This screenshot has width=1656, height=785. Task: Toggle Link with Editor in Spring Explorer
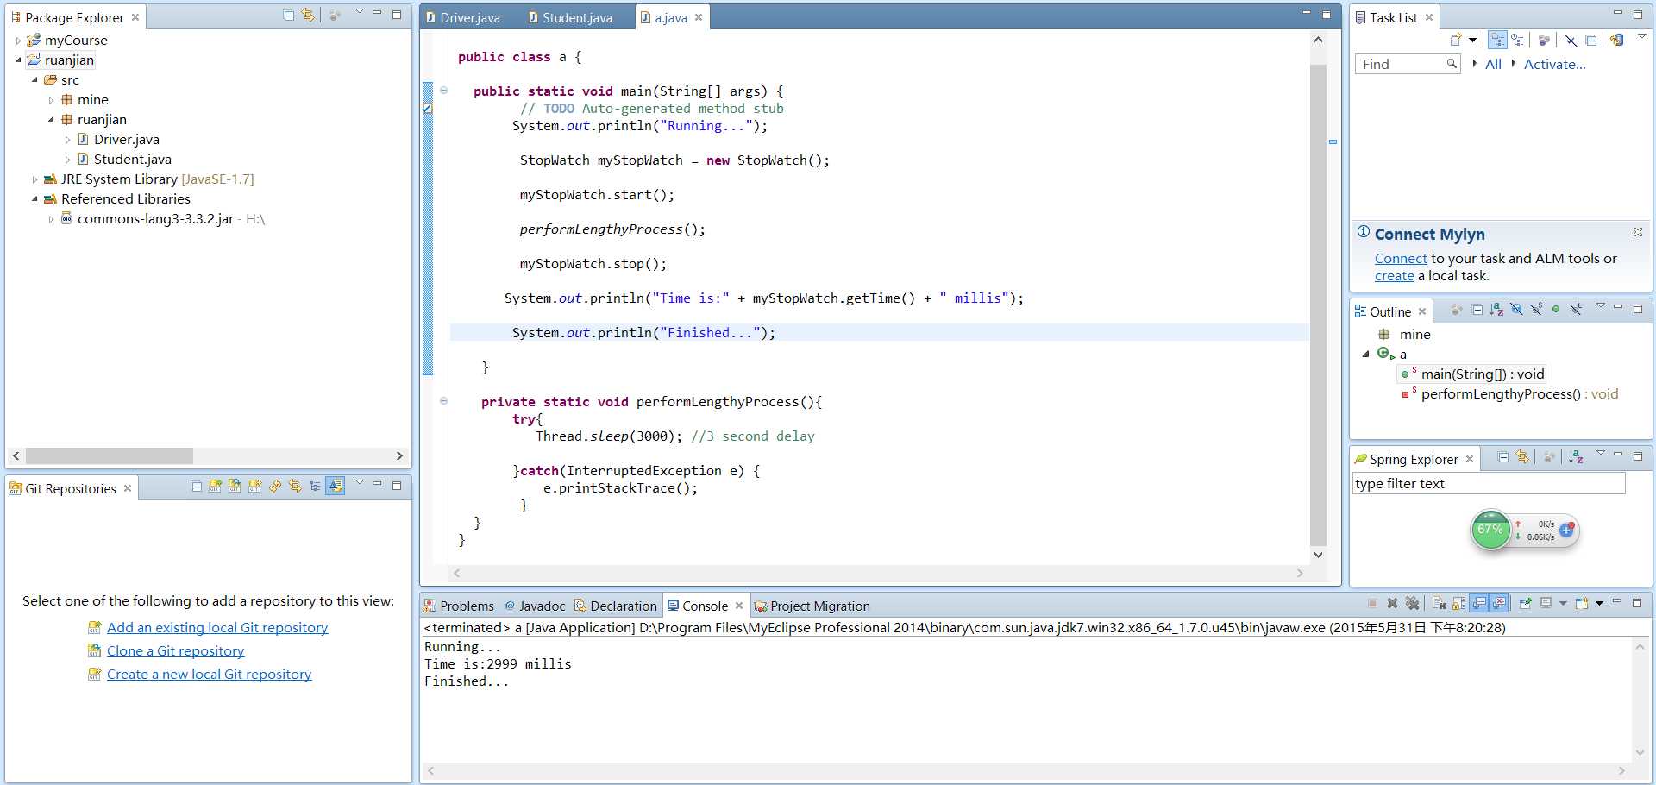click(x=1522, y=457)
